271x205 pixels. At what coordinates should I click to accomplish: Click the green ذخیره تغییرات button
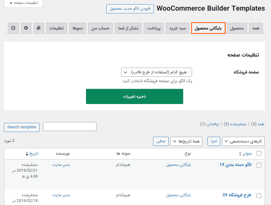135,96
